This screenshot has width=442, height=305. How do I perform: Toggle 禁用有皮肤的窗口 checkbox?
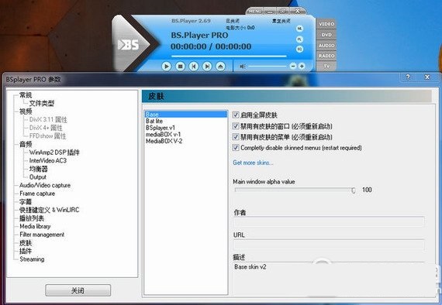(236, 125)
